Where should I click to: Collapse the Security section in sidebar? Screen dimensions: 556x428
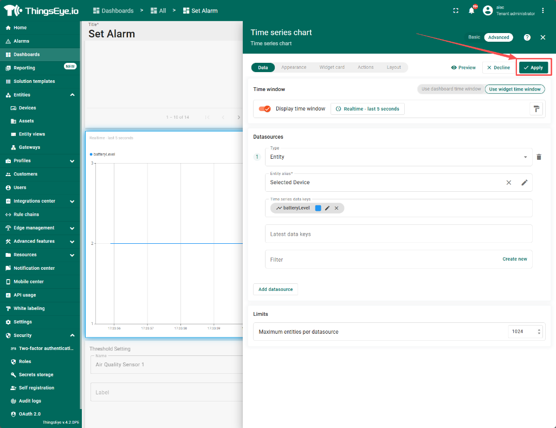tap(72, 335)
